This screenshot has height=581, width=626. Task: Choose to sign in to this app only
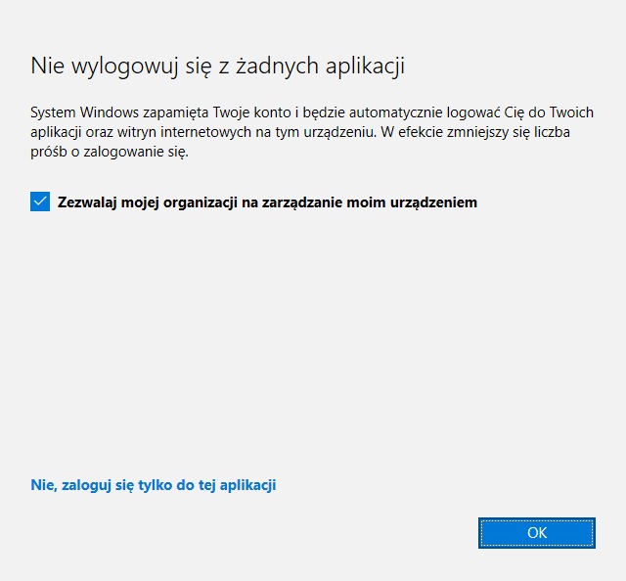[x=154, y=485]
